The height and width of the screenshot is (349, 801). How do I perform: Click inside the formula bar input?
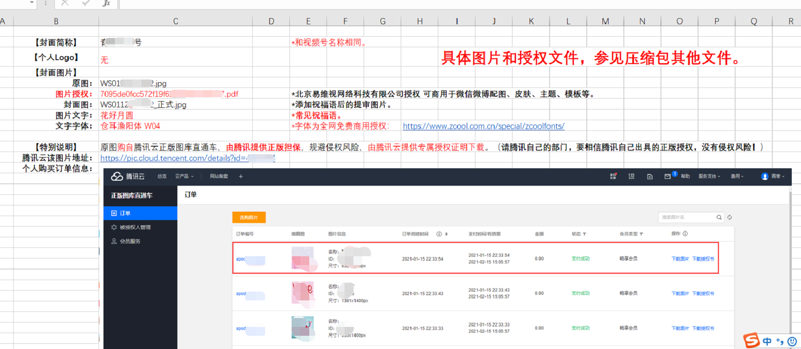[x=460, y=4]
